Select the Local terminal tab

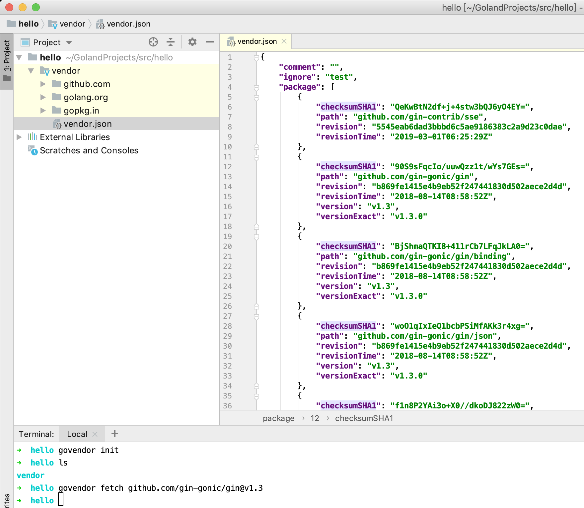coord(82,434)
